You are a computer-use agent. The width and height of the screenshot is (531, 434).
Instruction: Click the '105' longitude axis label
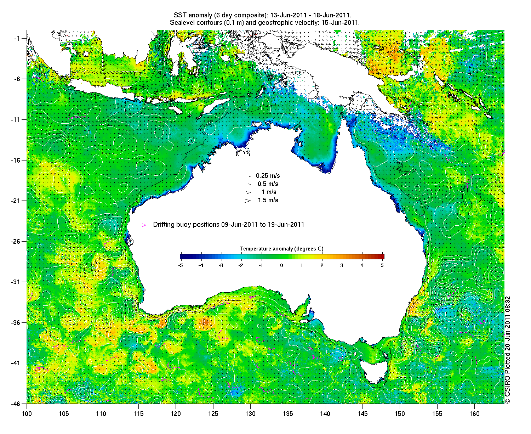[x=64, y=413]
